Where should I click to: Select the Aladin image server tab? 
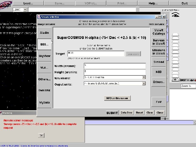(x=44, y=33)
